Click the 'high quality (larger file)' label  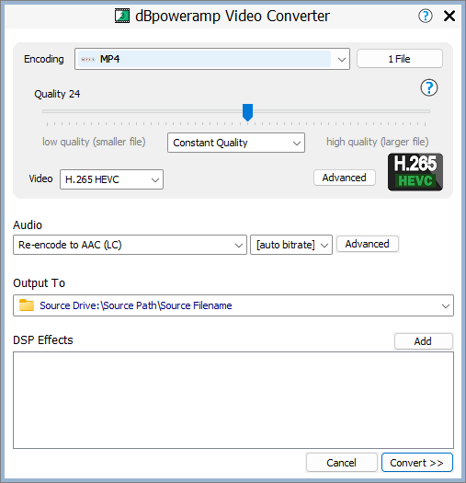point(378,142)
